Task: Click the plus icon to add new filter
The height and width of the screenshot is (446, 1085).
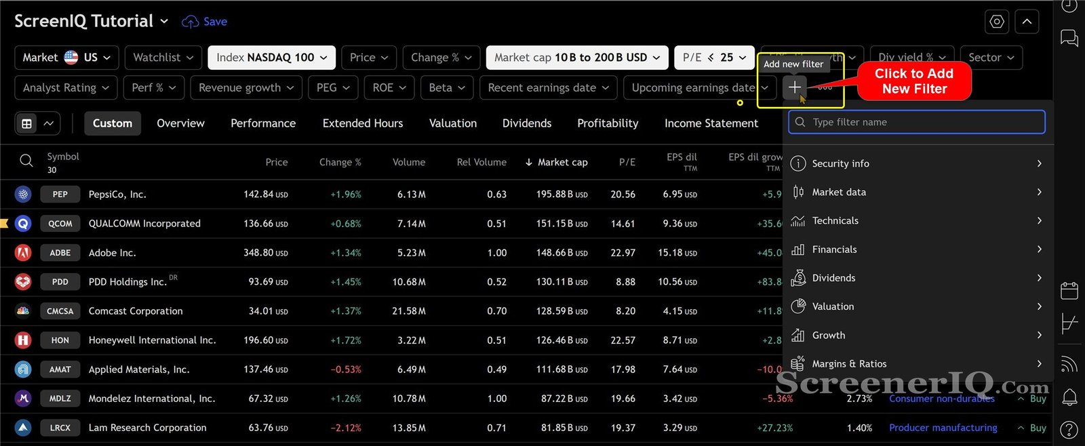Action: 794,87
